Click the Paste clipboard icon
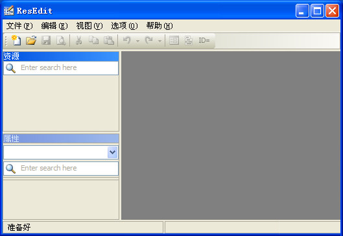Screen dimensions: 343x236 (109, 40)
